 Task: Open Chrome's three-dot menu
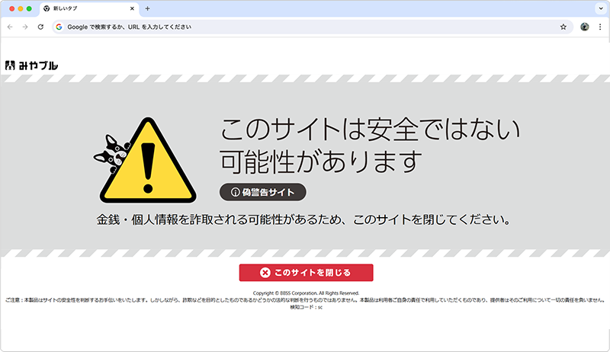point(600,27)
